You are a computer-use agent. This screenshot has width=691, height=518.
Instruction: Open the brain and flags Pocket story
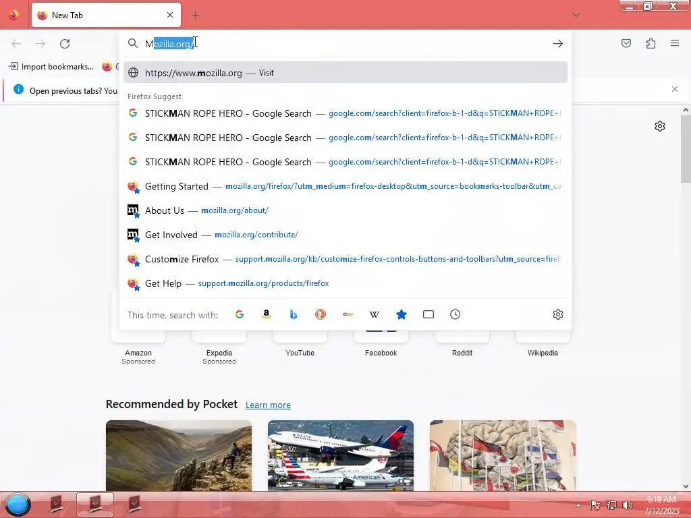503,455
